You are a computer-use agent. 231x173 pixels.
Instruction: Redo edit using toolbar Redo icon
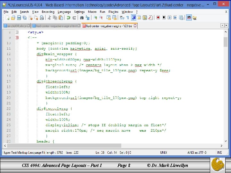click(x=74, y=18)
